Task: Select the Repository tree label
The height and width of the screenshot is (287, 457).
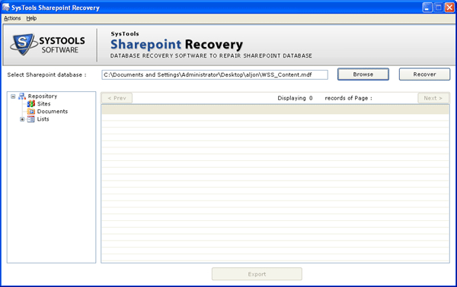Action: [x=43, y=96]
